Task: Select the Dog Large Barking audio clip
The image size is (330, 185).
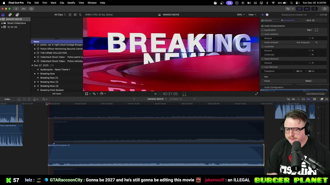Action: (x=11, y=135)
